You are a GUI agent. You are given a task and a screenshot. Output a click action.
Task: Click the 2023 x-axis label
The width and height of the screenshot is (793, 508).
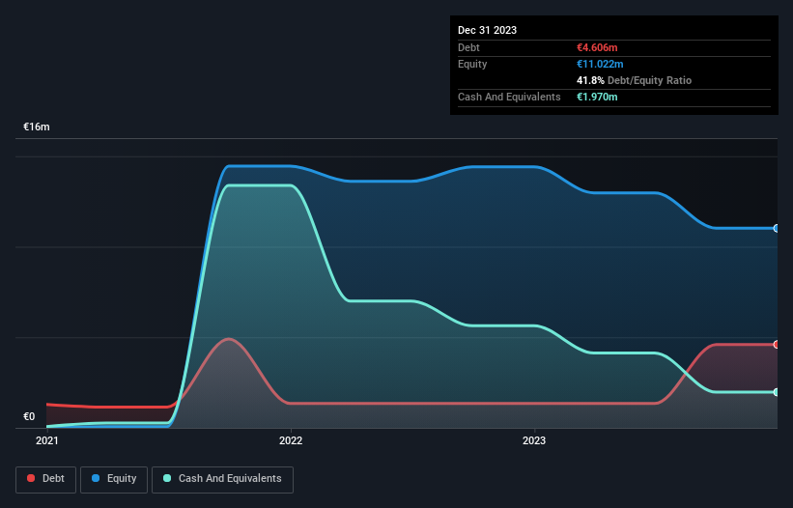[x=534, y=440]
